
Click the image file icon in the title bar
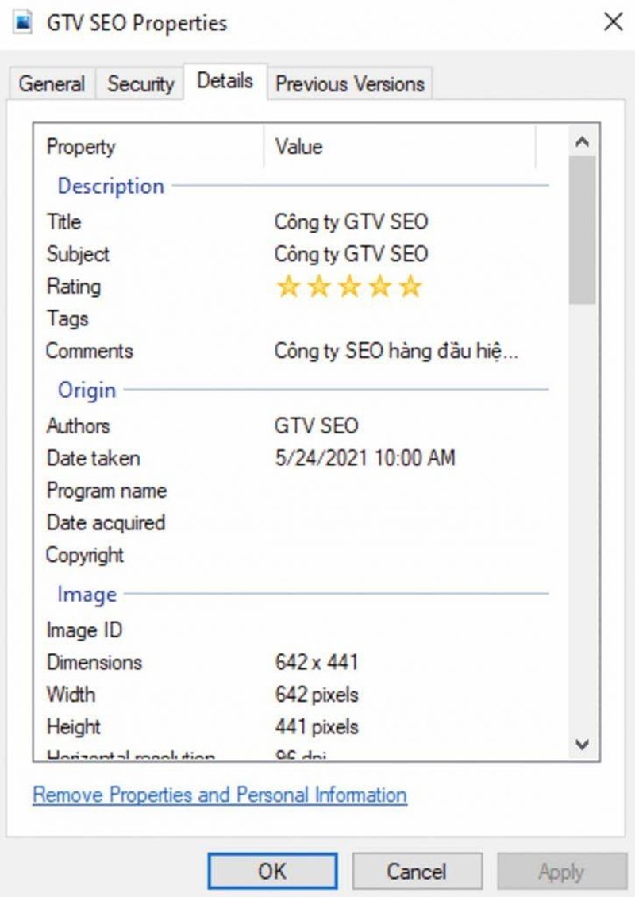pyautogui.click(x=23, y=23)
